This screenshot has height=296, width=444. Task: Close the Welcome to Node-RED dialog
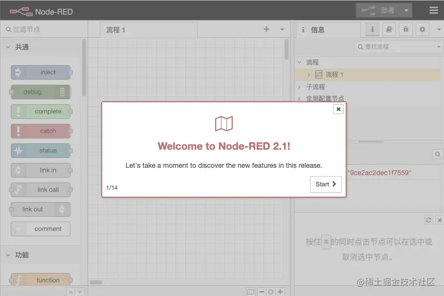[338, 109]
